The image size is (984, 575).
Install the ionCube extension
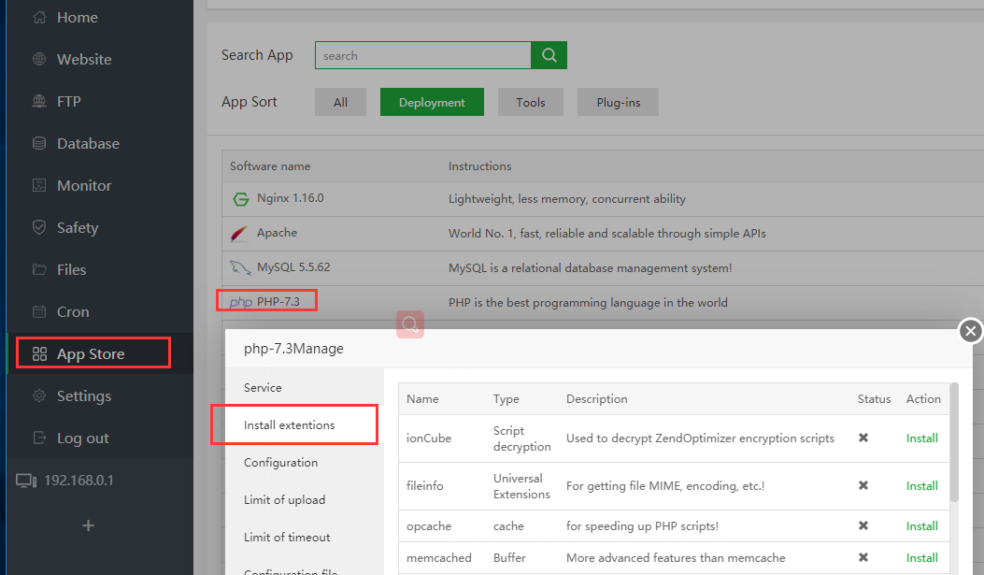[921, 438]
